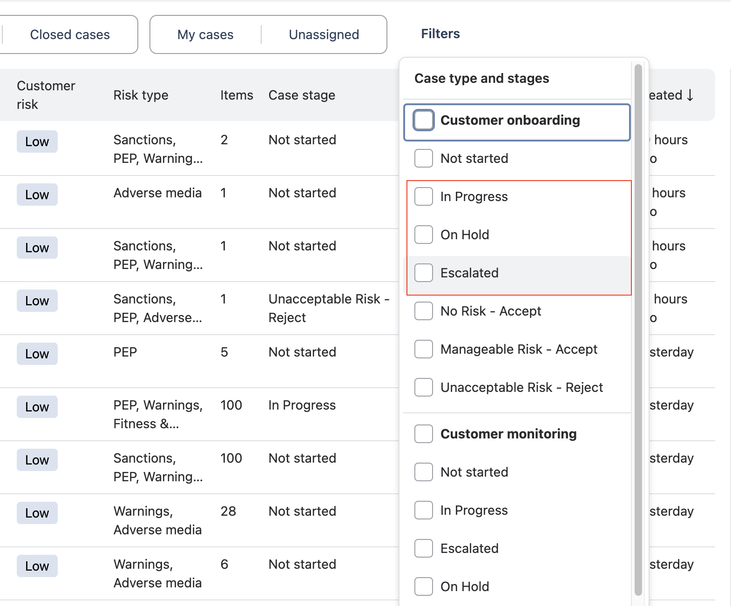
Task: Switch to the Closed cases tab
Action: 70,35
